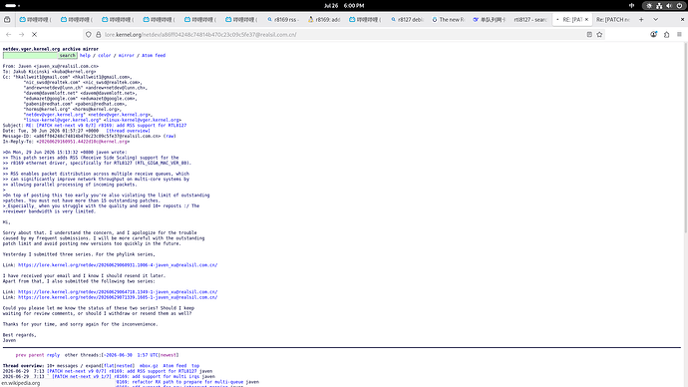Open the In-Reply-To message ID link
688x387 pixels.
(x=83, y=142)
